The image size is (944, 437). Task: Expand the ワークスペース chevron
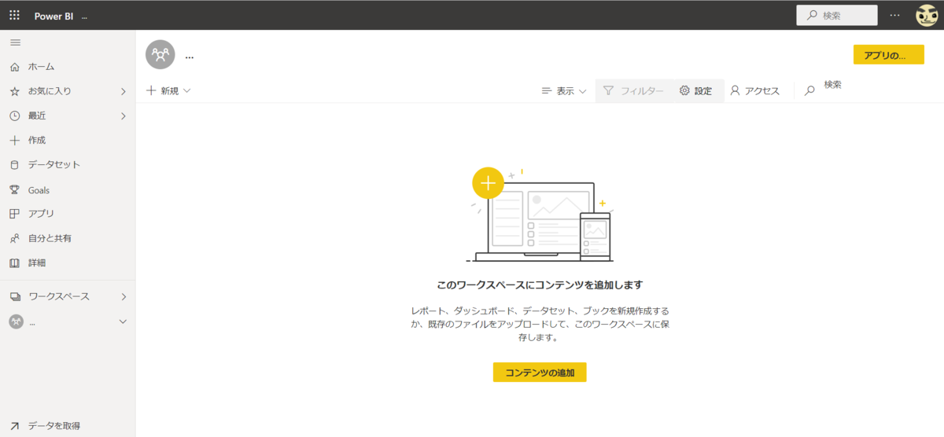(x=123, y=296)
